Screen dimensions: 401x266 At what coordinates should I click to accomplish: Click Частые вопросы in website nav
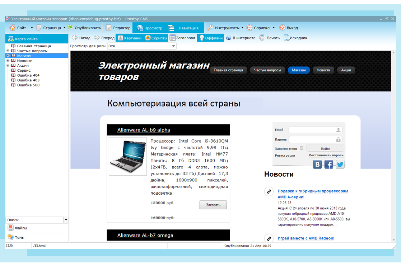[267, 70]
